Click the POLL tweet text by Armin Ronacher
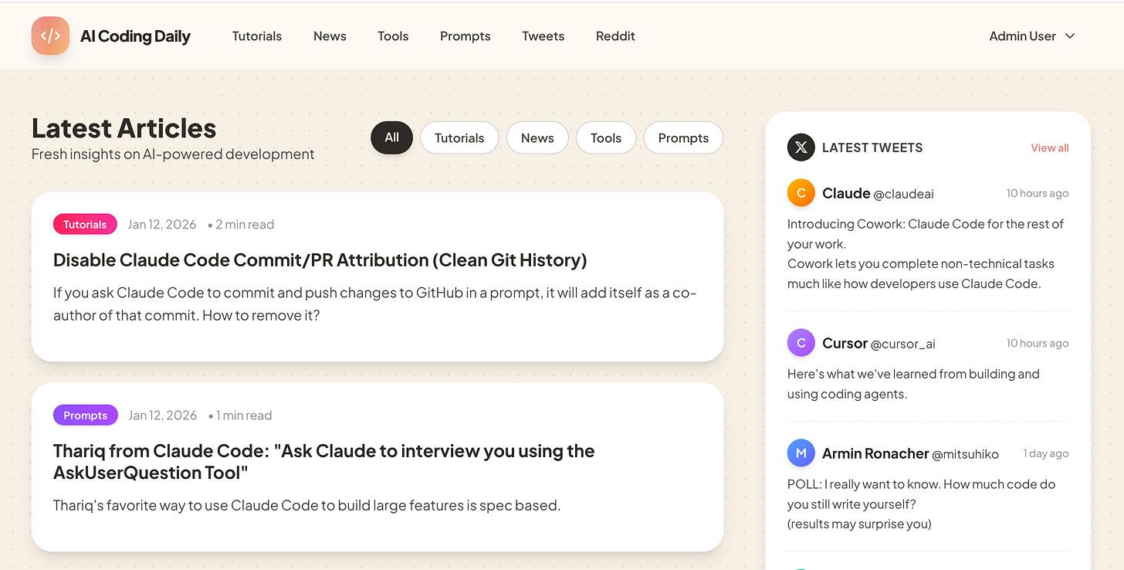The height and width of the screenshot is (570, 1124). click(922, 504)
